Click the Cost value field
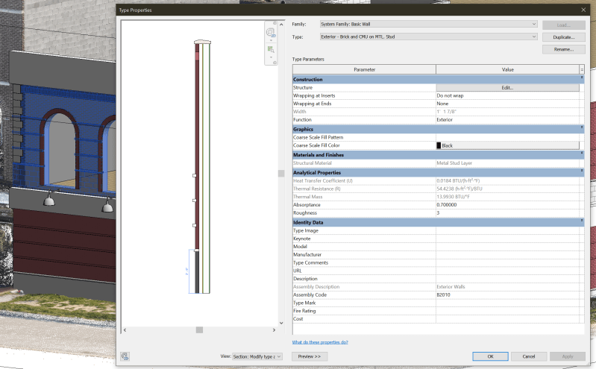Image resolution: width=596 pixels, height=369 pixels. [507, 319]
